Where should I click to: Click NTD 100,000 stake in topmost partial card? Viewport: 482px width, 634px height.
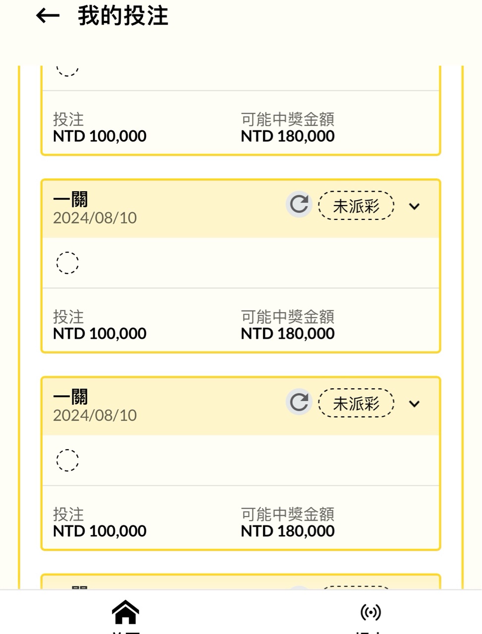100,136
